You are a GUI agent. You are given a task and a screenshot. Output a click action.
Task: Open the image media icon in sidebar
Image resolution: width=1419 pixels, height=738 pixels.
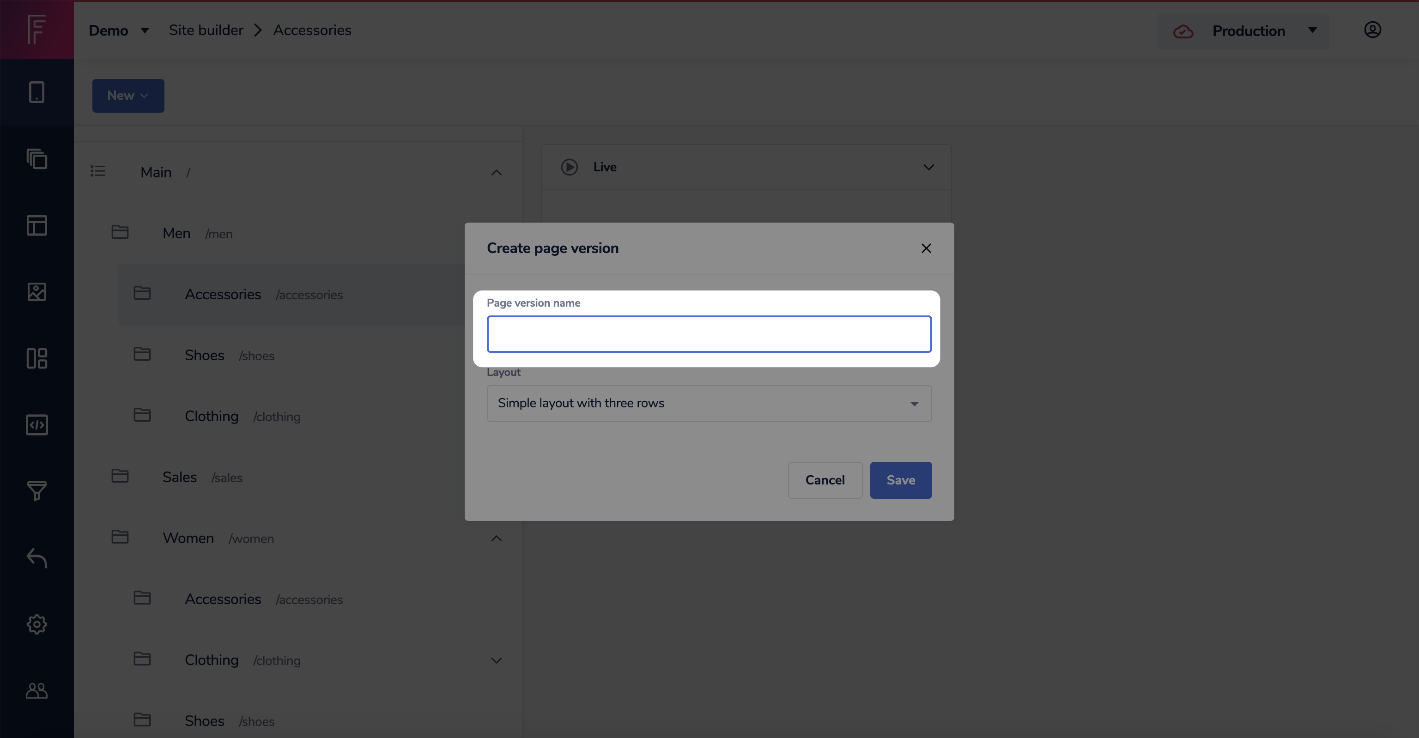(37, 292)
